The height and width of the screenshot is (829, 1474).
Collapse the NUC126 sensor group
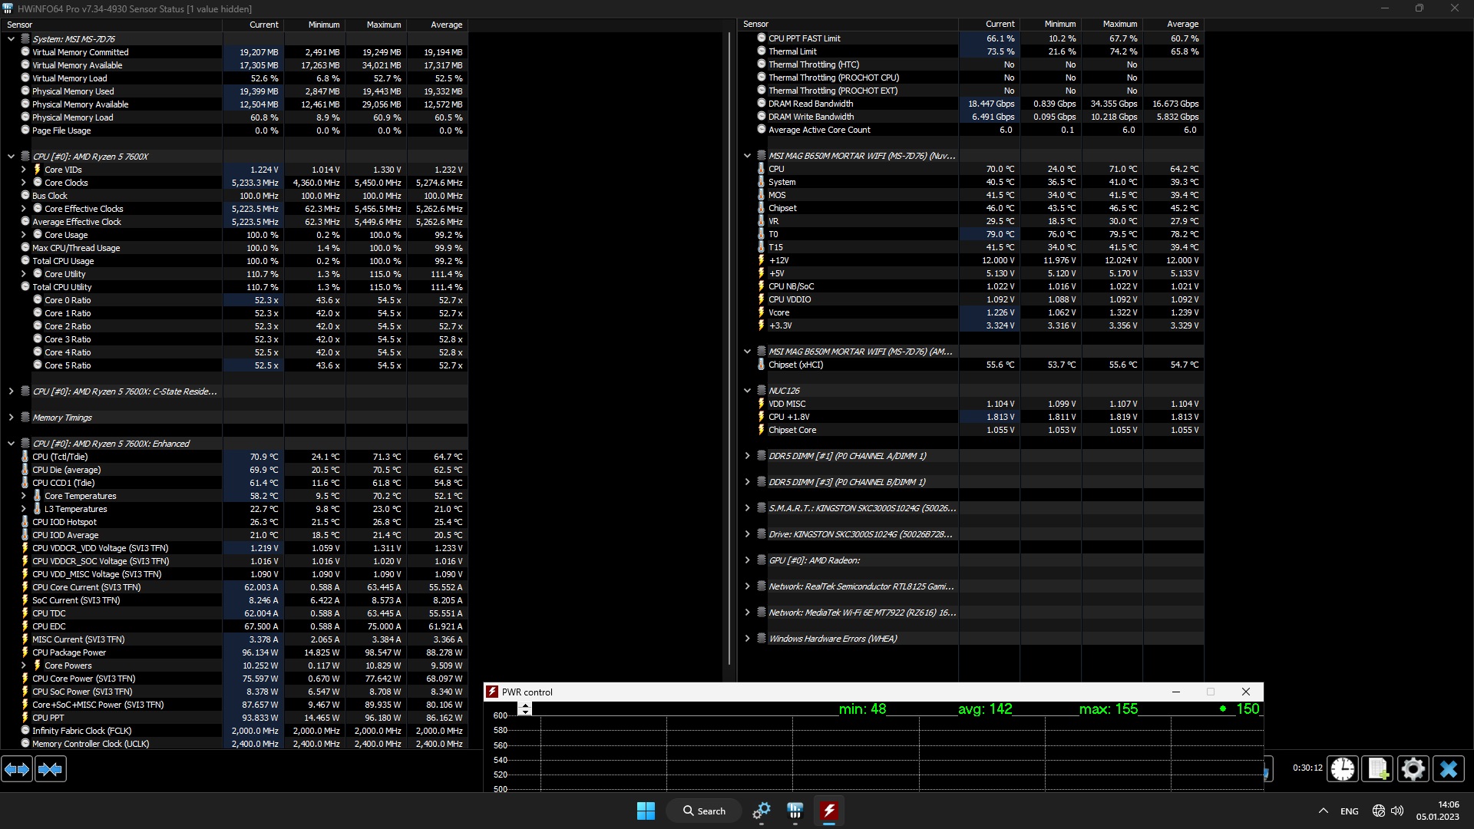coord(747,391)
